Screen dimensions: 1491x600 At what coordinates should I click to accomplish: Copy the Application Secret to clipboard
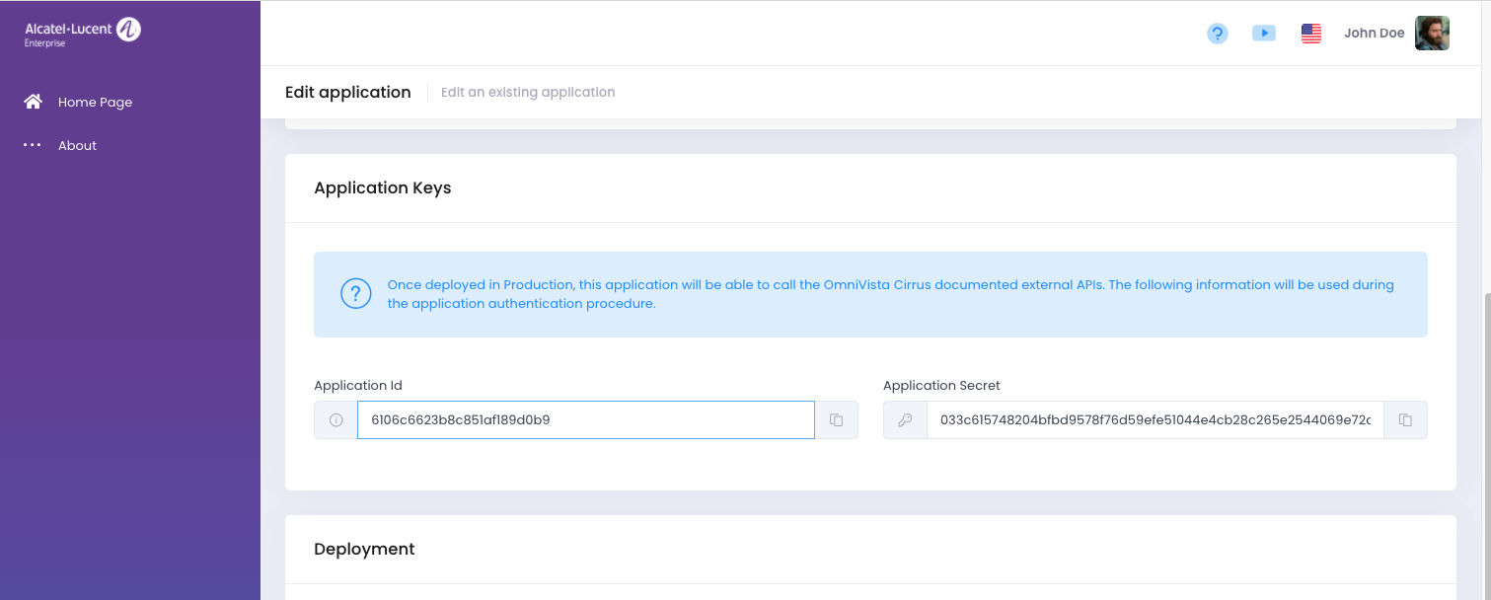[1405, 419]
